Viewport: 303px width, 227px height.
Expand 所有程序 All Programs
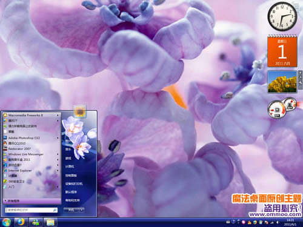pos(32,201)
